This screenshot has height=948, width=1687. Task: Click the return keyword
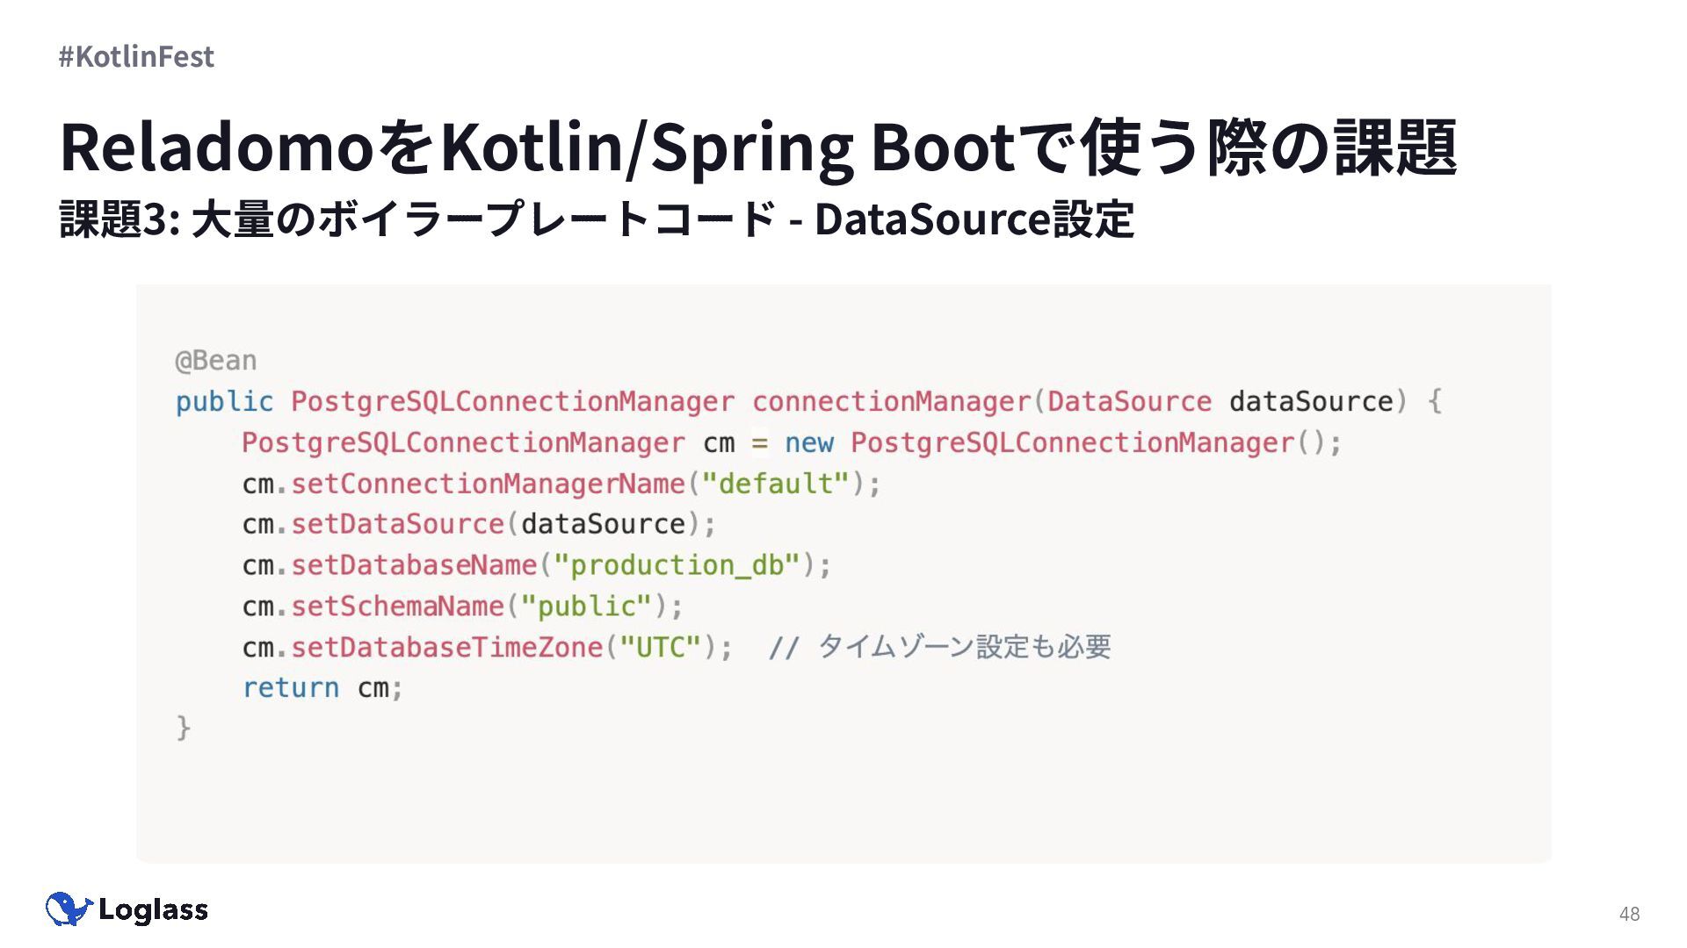pos(291,688)
